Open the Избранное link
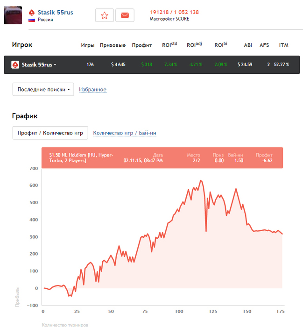This screenshot has height=327, width=303. (92, 89)
